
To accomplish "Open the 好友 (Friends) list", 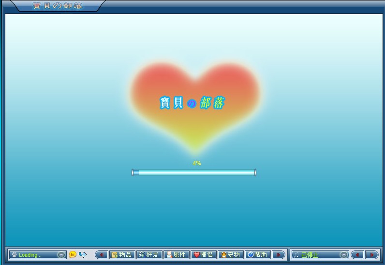I will [x=149, y=255].
